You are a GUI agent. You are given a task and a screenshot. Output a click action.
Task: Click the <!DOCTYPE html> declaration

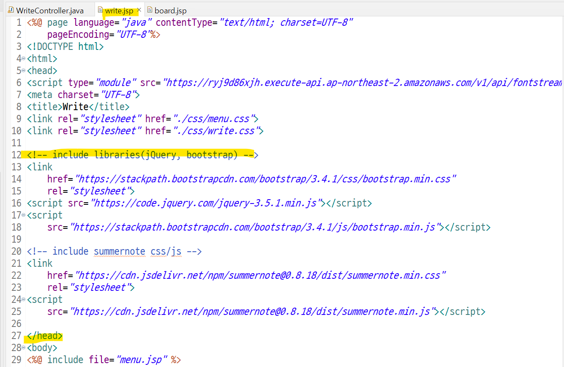[x=65, y=46]
